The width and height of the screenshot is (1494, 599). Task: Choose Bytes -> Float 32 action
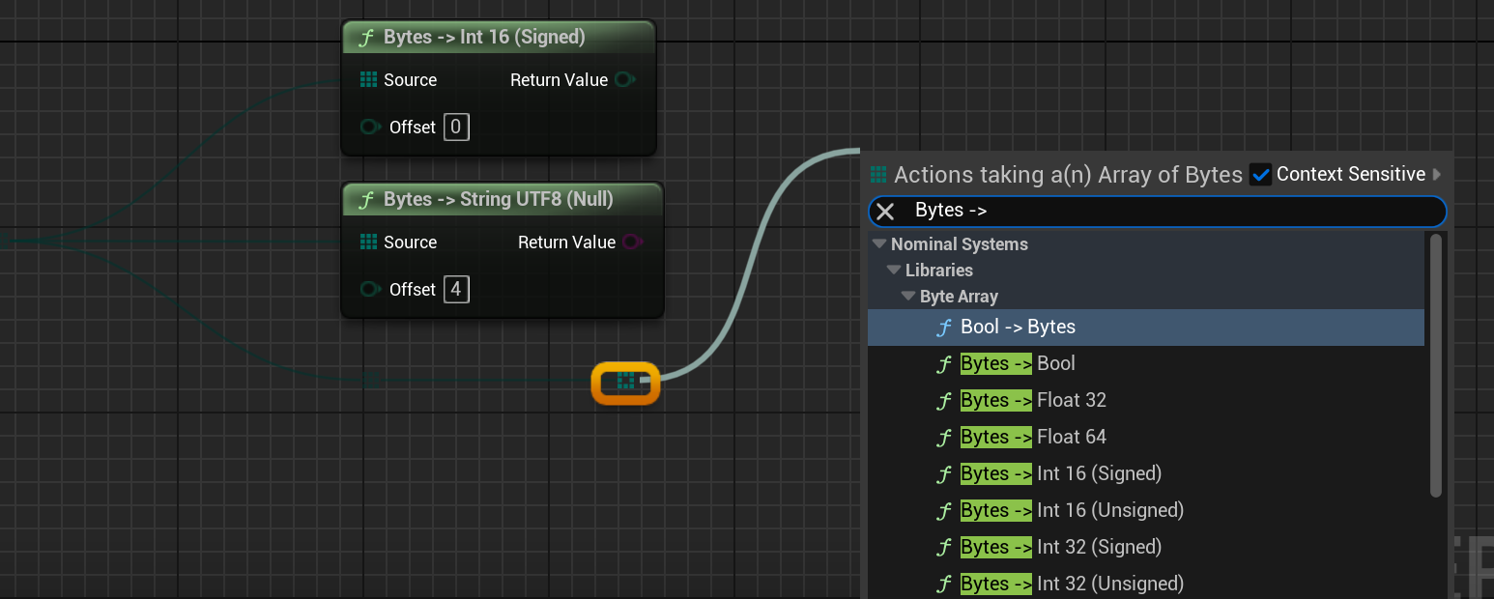1032,401
